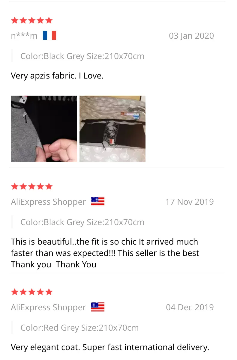This screenshot has width=237, height=360.
Task: Click US flag on 17 Nov 2019 review
Action: (98, 201)
